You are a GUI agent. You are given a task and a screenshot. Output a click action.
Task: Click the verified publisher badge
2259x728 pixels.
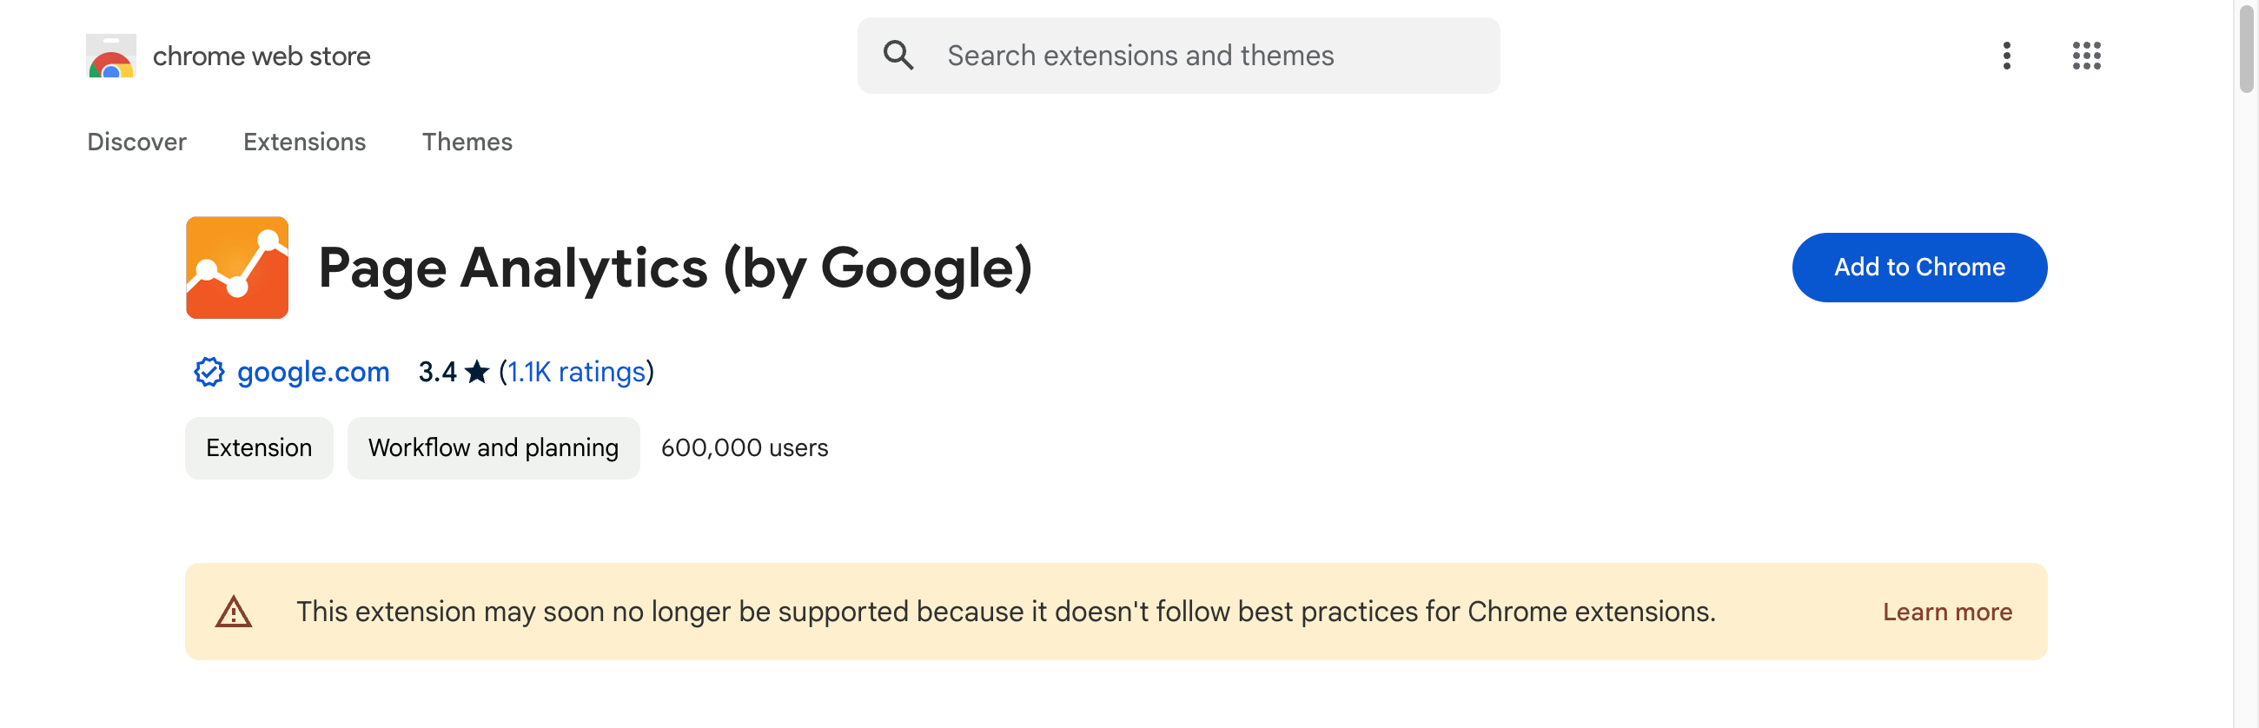pyautogui.click(x=208, y=372)
